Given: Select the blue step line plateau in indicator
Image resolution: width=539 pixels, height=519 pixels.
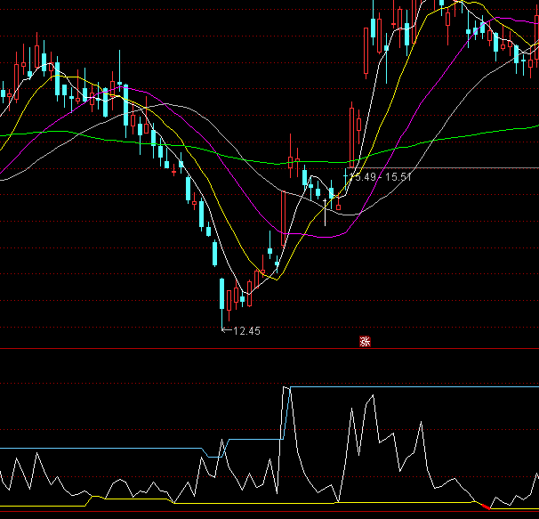Looking at the screenshot, I should pos(409,387).
